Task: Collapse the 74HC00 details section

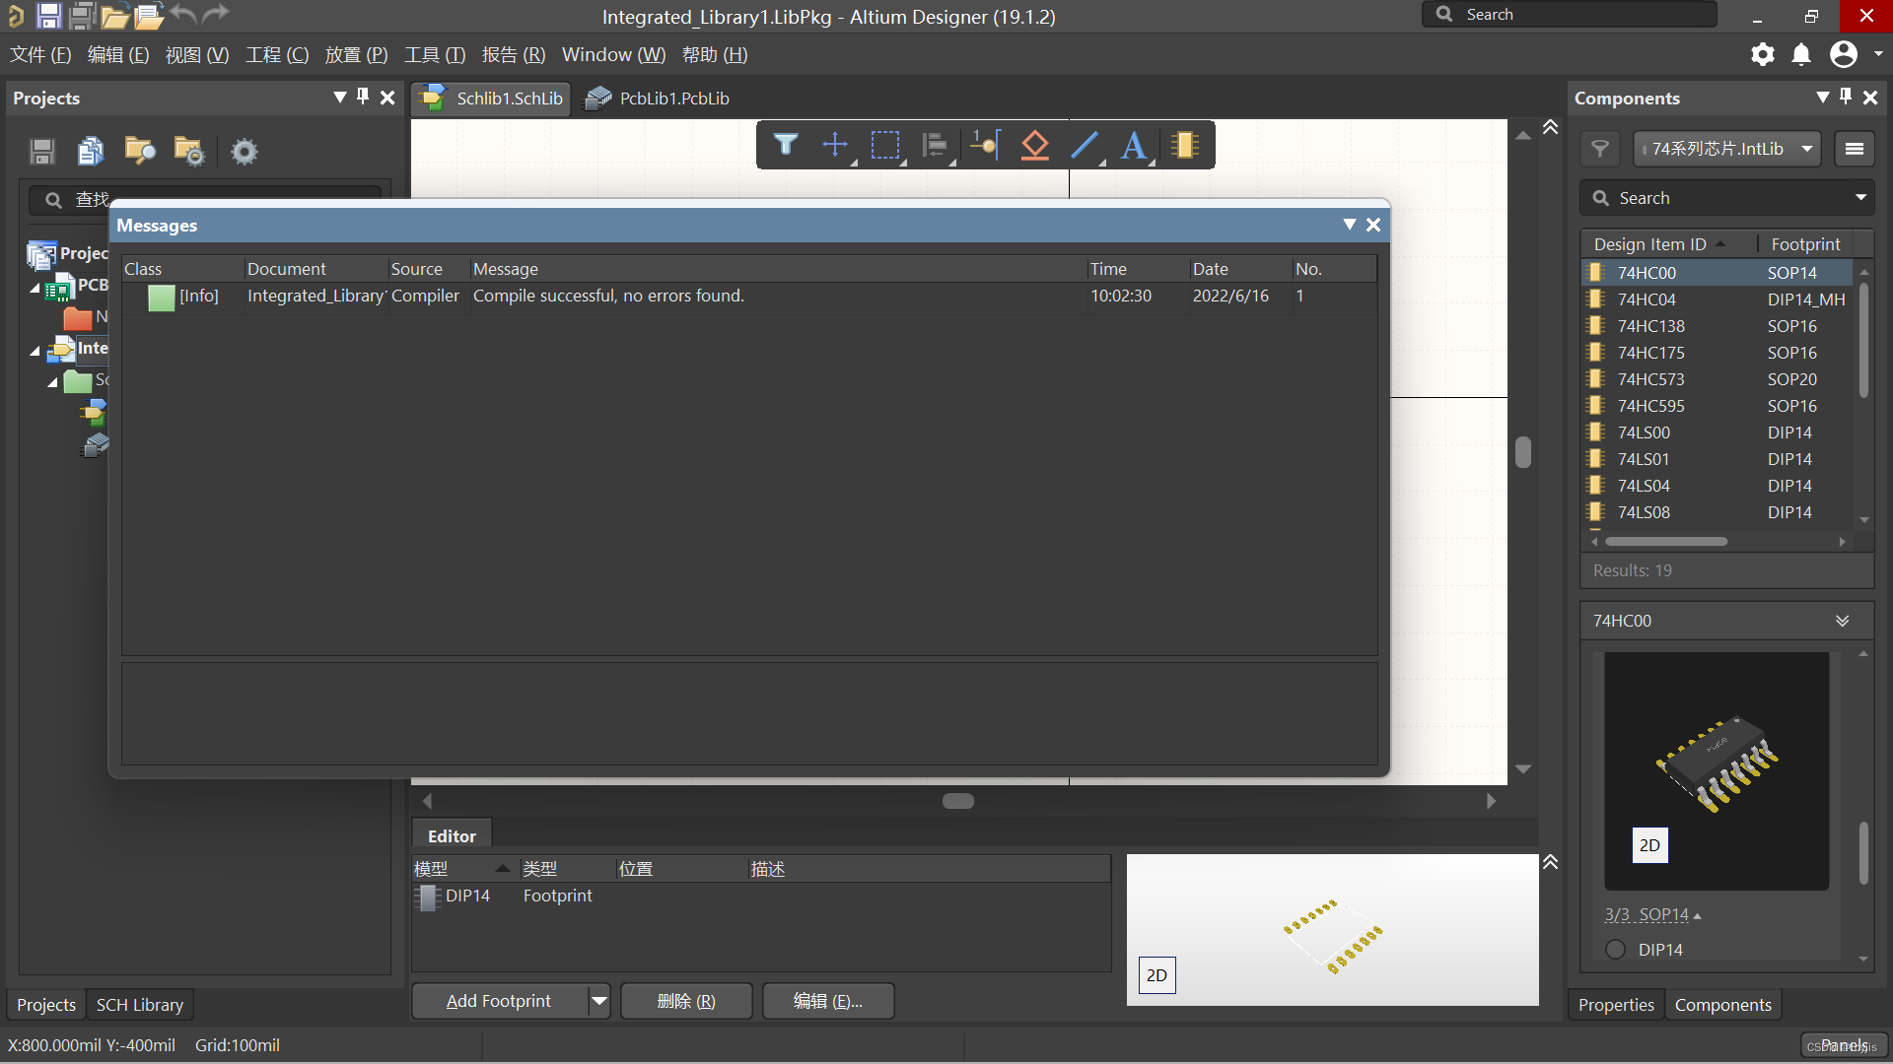Action: pyautogui.click(x=1842, y=621)
